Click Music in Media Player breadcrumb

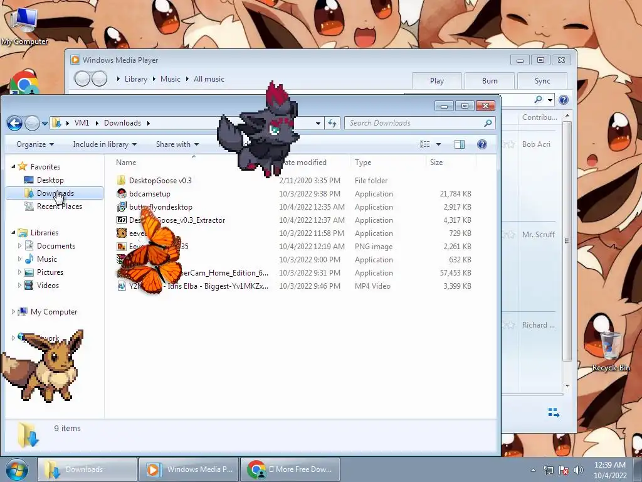click(x=171, y=79)
